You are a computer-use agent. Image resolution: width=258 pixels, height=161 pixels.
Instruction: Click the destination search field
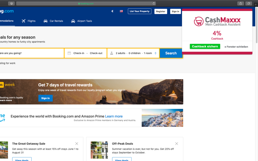tap(32, 53)
